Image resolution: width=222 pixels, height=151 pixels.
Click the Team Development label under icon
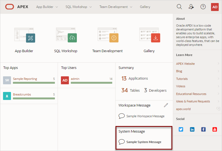tap(108, 51)
